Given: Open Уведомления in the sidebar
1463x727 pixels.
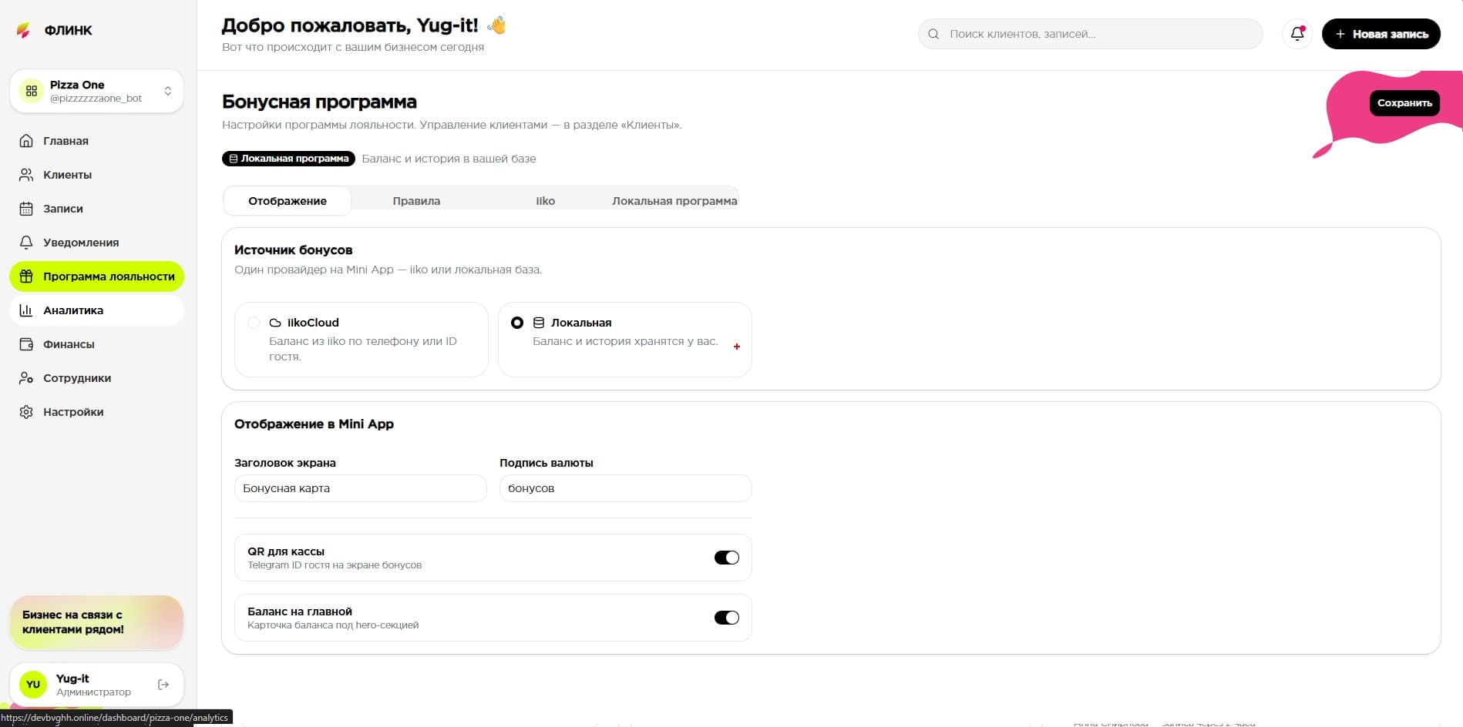Looking at the screenshot, I should (x=96, y=243).
